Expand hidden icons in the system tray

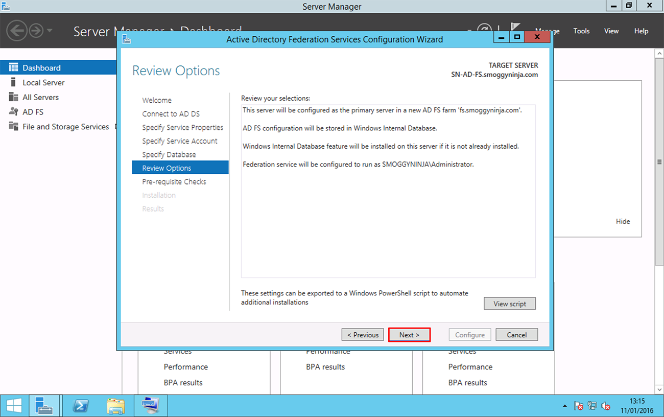coord(565,405)
